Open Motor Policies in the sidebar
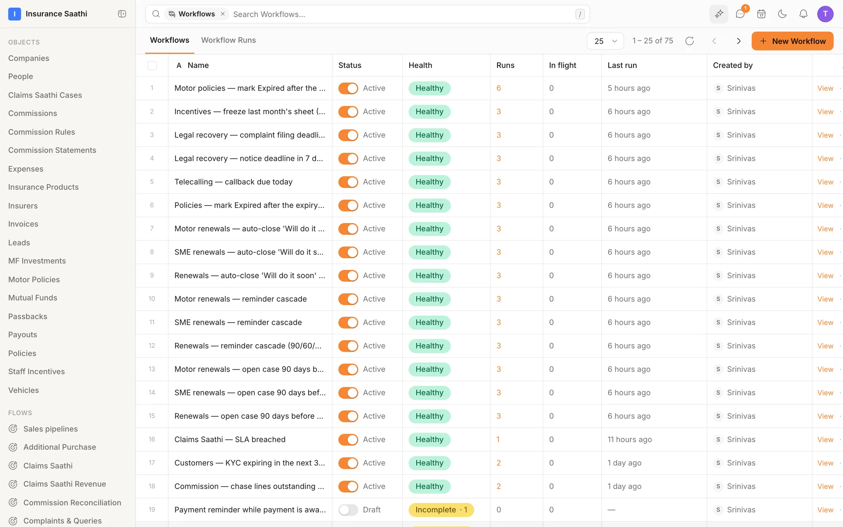 (x=34, y=279)
